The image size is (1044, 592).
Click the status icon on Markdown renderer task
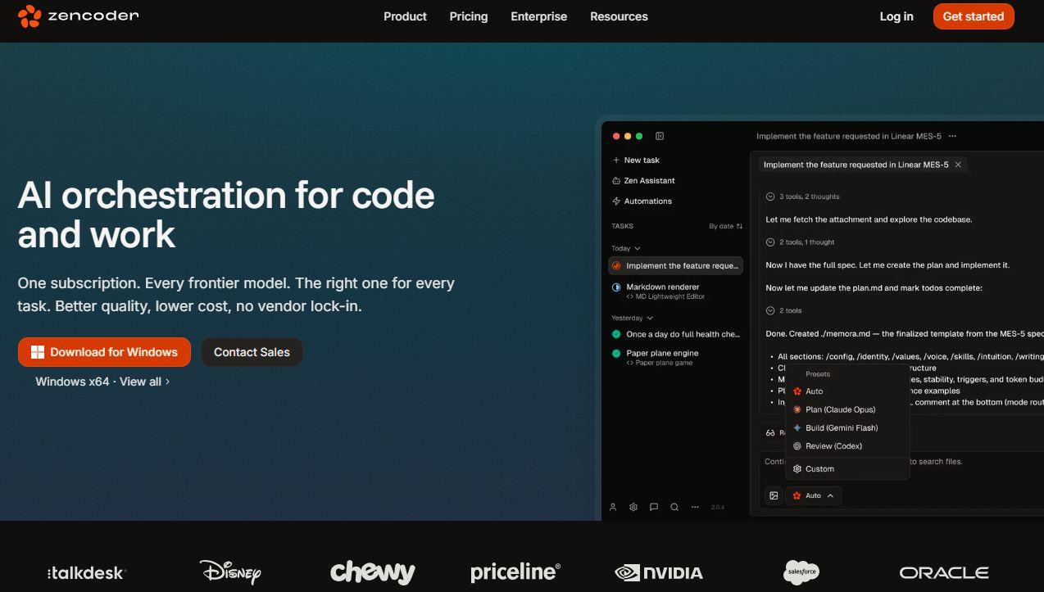coord(617,287)
